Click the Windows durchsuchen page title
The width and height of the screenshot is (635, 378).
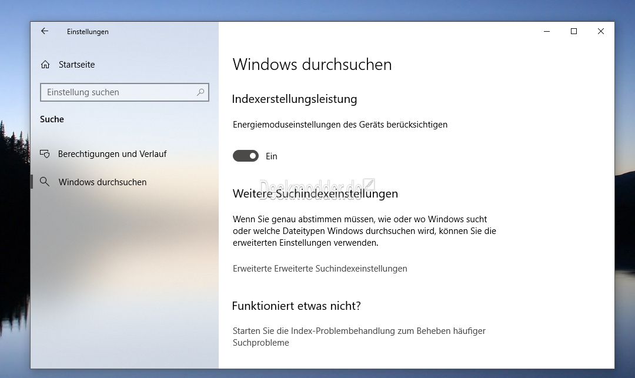coord(312,65)
